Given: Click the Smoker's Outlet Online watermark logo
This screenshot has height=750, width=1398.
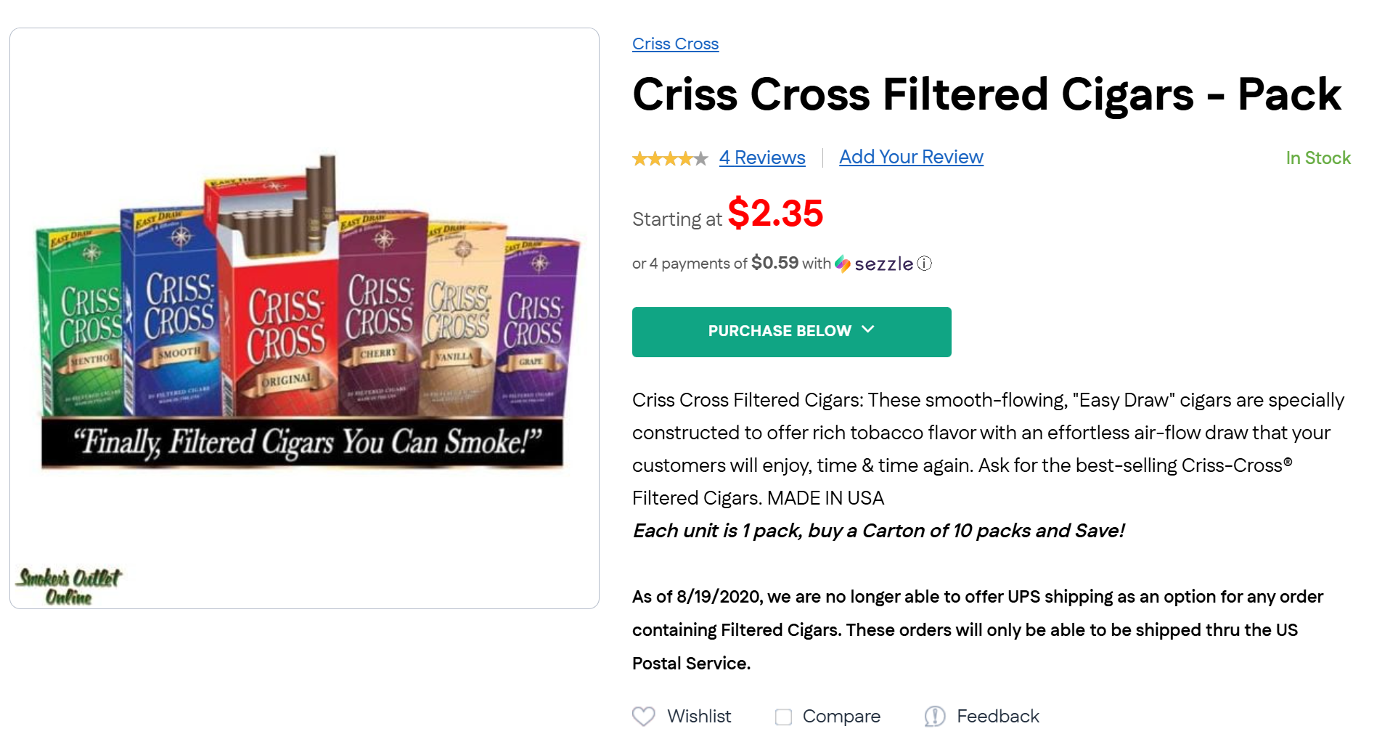Looking at the screenshot, I should [69, 586].
